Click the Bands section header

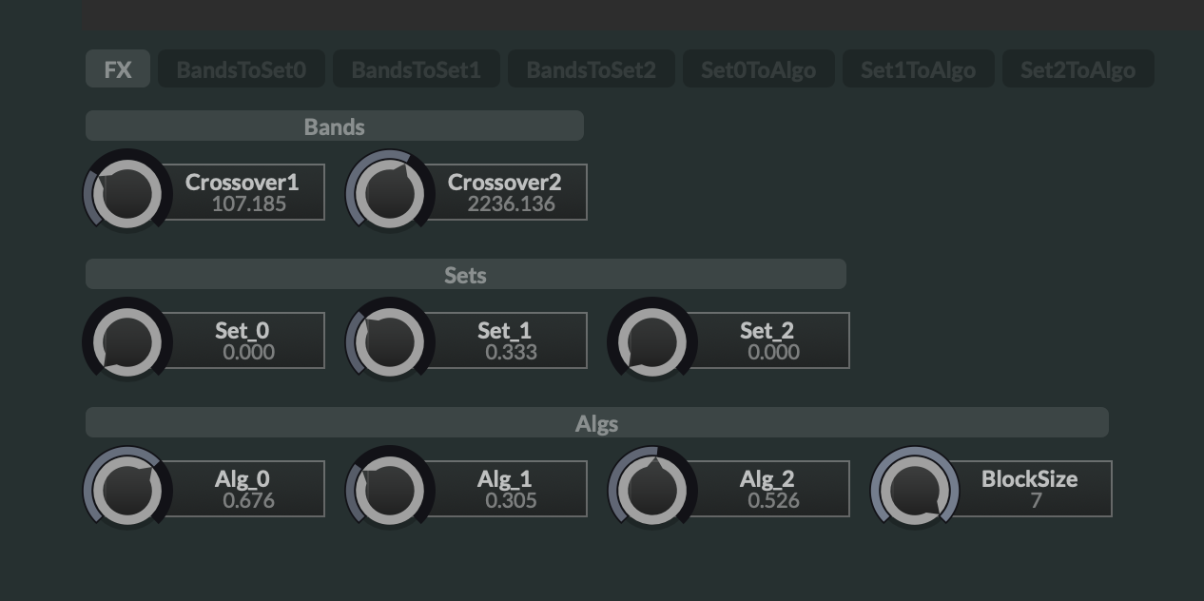pyautogui.click(x=335, y=126)
